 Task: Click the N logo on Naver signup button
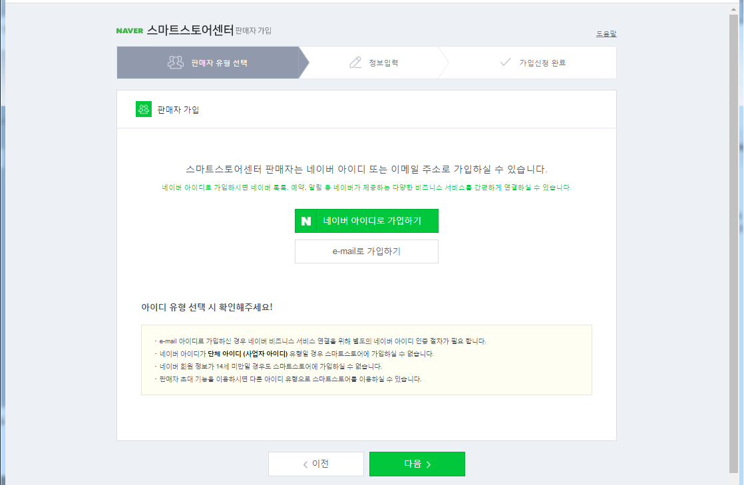306,221
